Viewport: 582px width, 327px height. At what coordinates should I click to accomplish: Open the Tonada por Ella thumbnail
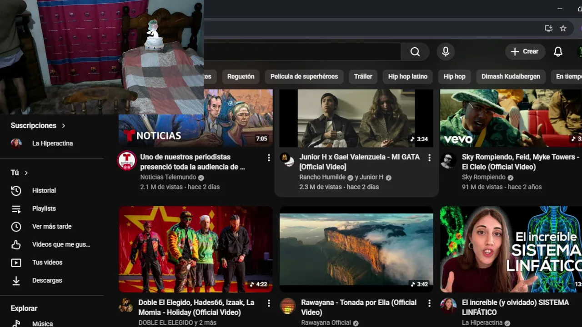coord(356,249)
